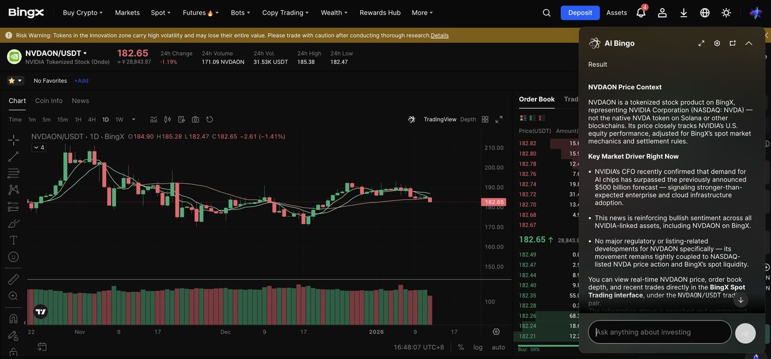The image size is (771, 359).
Task: Open the search in top navigation
Action: pos(546,13)
